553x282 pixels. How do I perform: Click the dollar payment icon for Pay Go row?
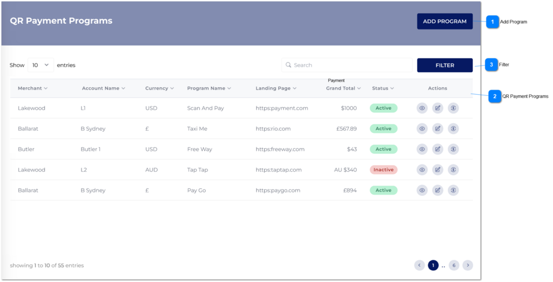[453, 190]
